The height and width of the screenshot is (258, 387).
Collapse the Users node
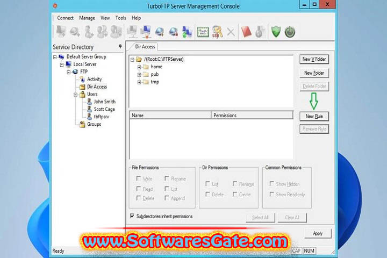[76, 95]
